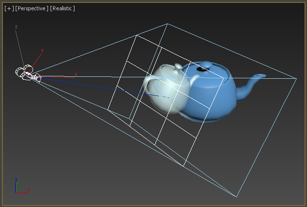Click the gray z axis label above camera
The image size is (307, 207).
click(x=16, y=27)
